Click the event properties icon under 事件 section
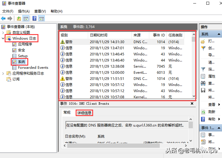Image resolution: width=222 pixels, height=158 pixels. click(203, 135)
